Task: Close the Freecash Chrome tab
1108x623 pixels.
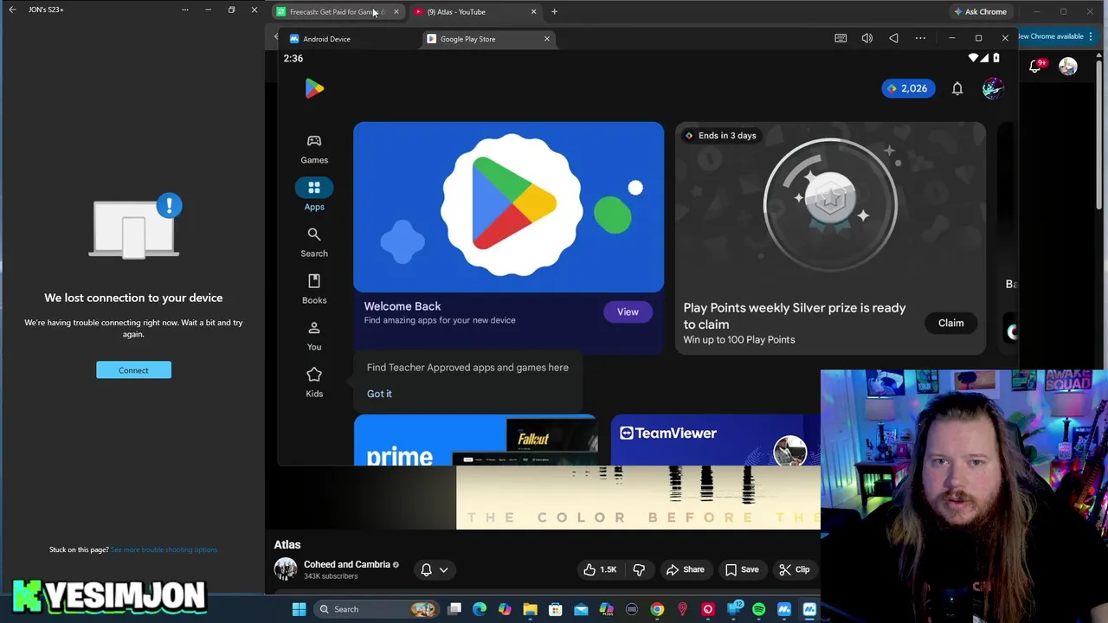Action: click(x=396, y=12)
